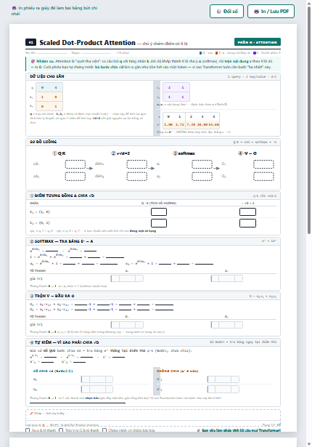Click the Đổi số button

(x=226, y=12)
